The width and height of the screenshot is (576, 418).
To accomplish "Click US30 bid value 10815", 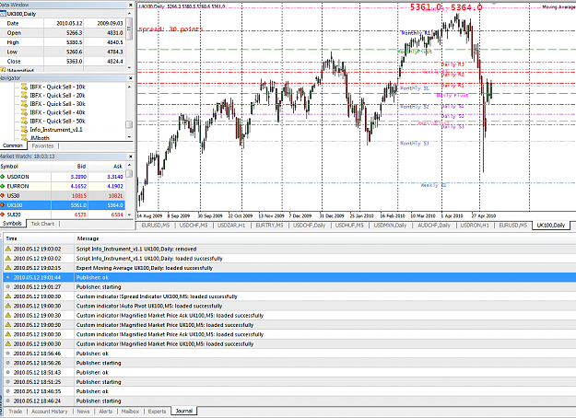I will (78, 195).
